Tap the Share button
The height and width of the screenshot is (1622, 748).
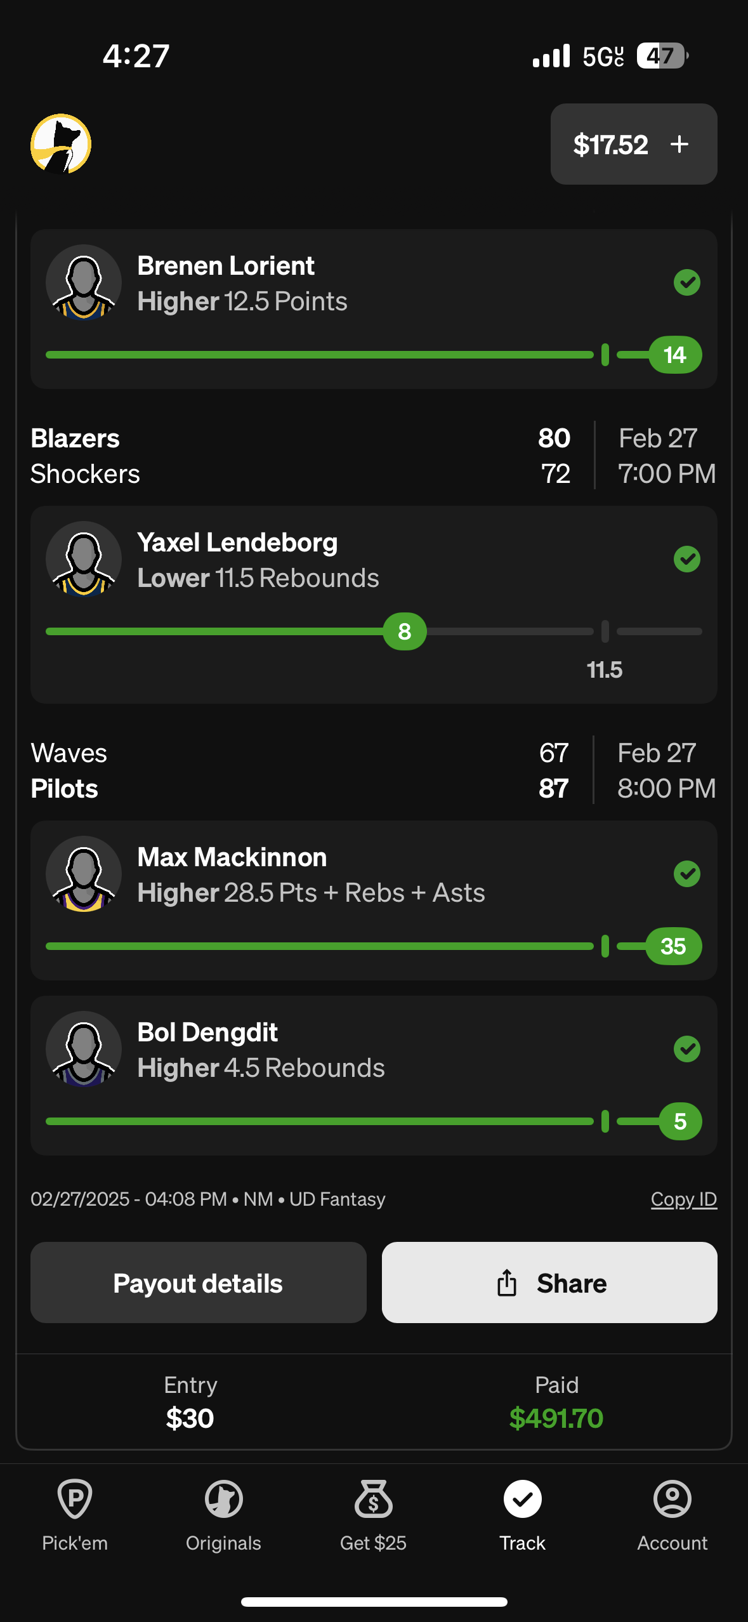pyautogui.click(x=549, y=1282)
